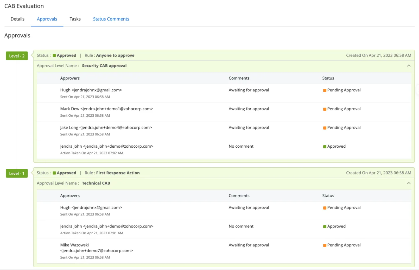
Task: Click green Approved status icon in Level 1 header
Action: click(x=54, y=173)
